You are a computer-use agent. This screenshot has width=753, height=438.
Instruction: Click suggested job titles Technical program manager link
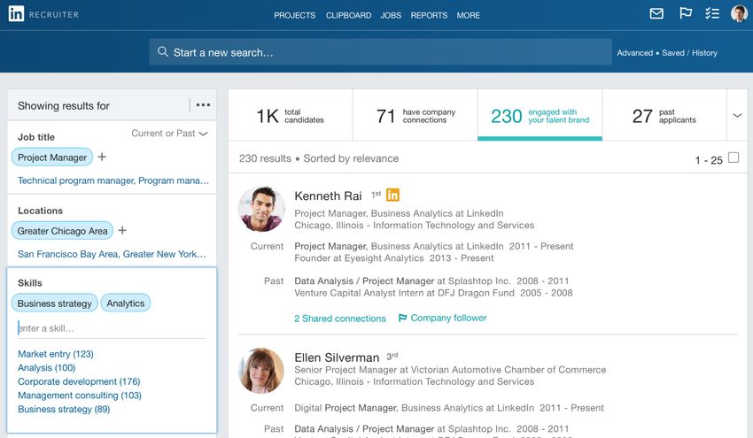point(76,181)
